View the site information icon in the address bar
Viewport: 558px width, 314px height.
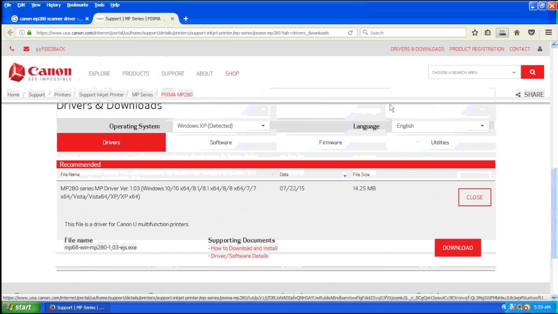[22, 33]
